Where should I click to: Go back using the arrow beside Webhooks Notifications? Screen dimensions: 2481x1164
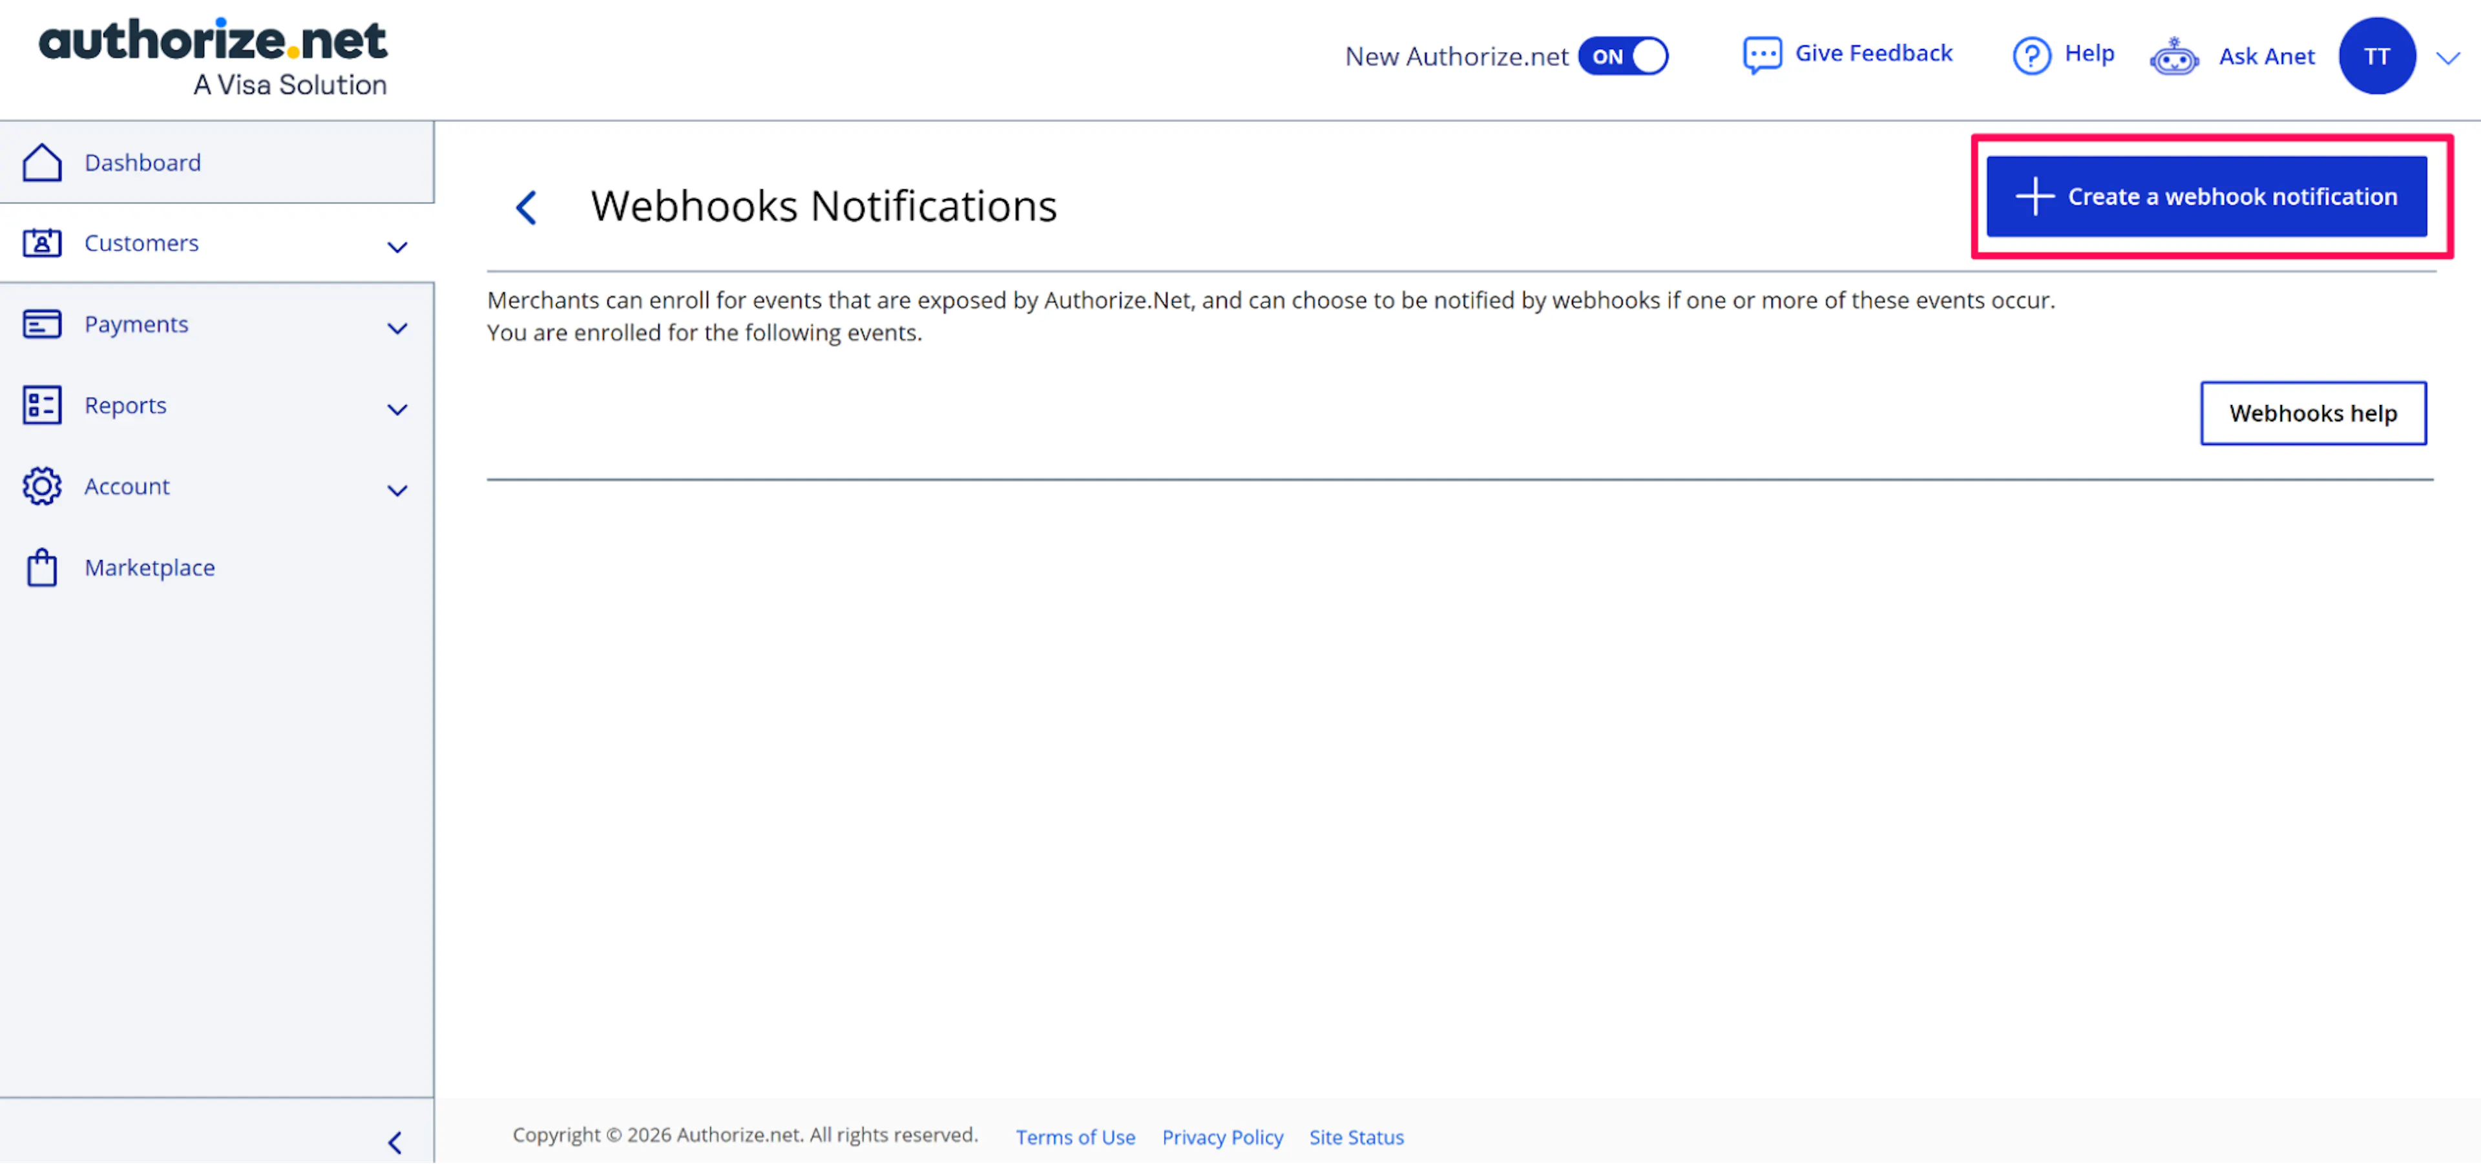(526, 207)
